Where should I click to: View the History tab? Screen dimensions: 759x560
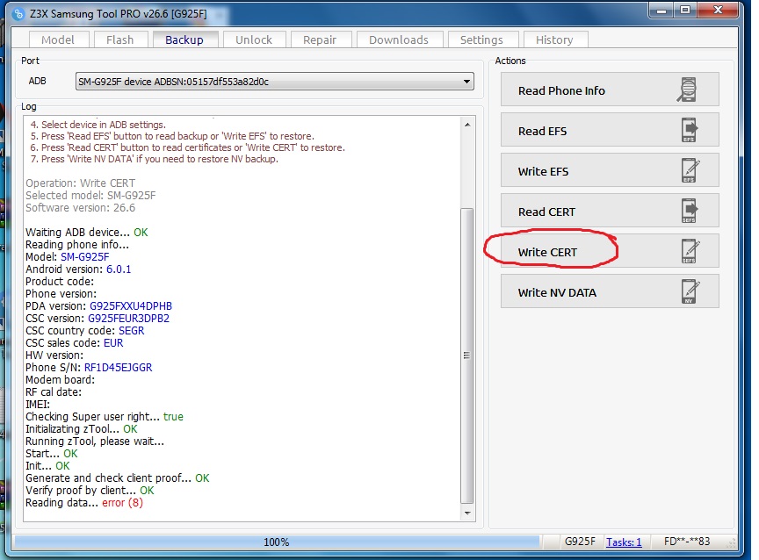(x=554, y=39)
